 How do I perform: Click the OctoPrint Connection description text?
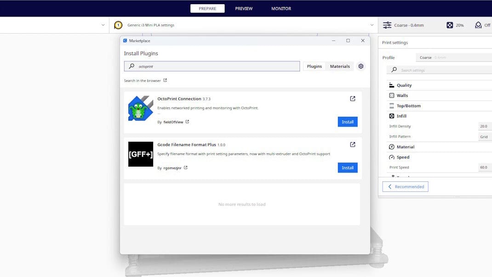208,108
